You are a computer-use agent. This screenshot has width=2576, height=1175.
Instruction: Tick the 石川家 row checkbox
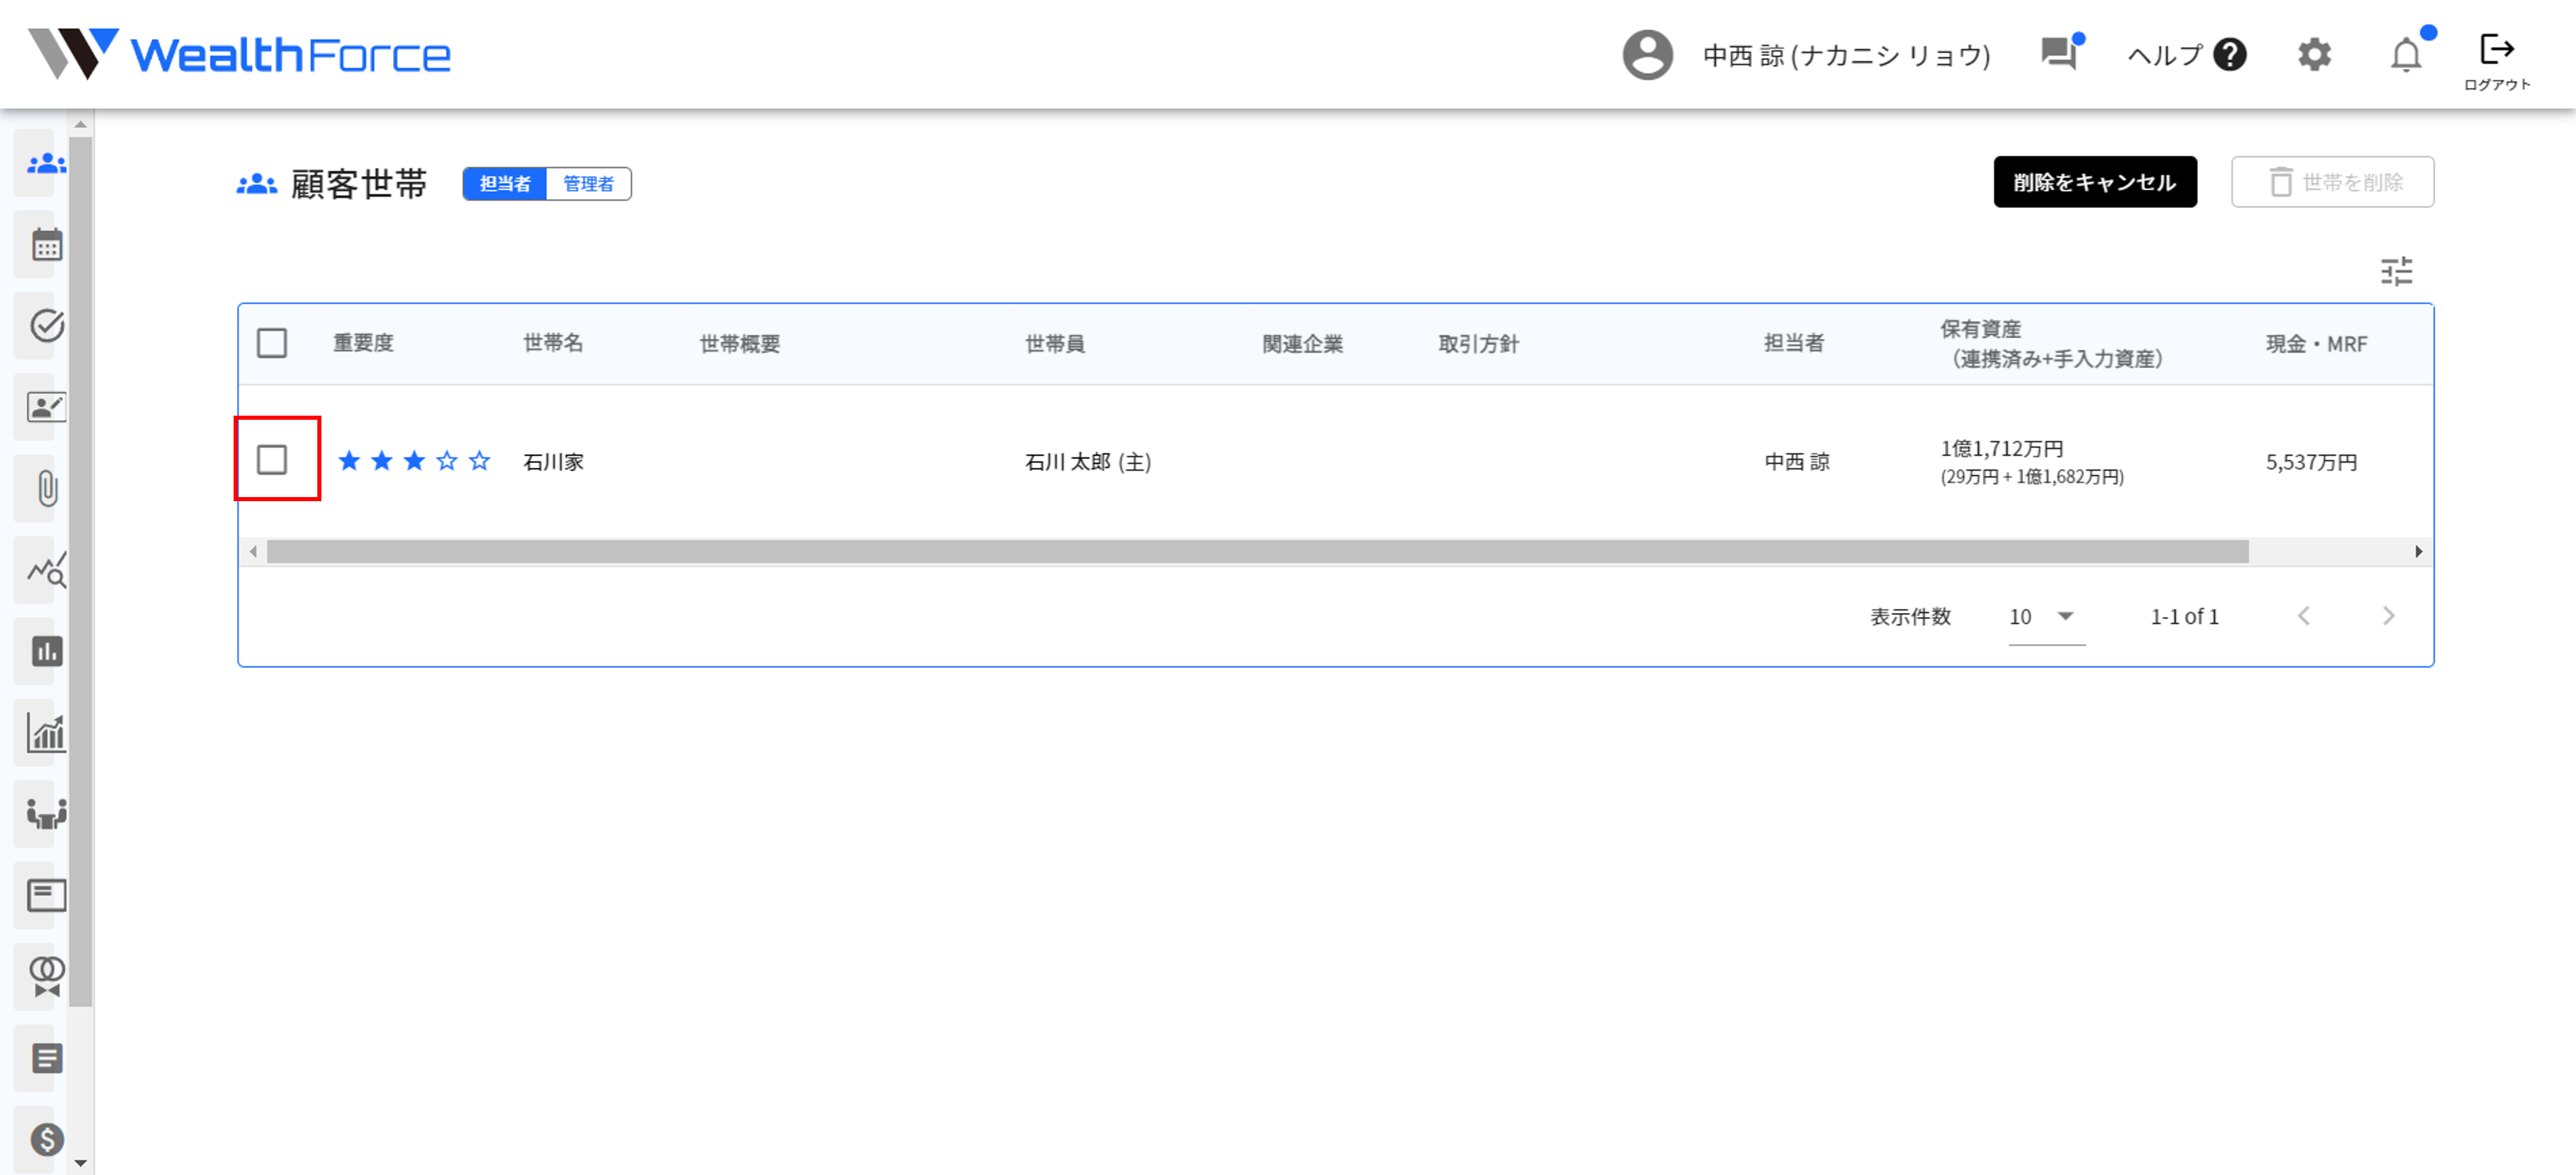pyautogui.click(x=272, y=460)
